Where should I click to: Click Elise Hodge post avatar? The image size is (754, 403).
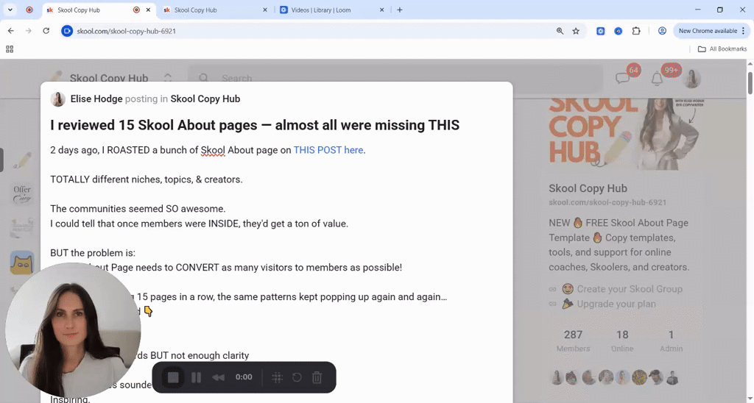pyautogui.click(x=57, y=99)
